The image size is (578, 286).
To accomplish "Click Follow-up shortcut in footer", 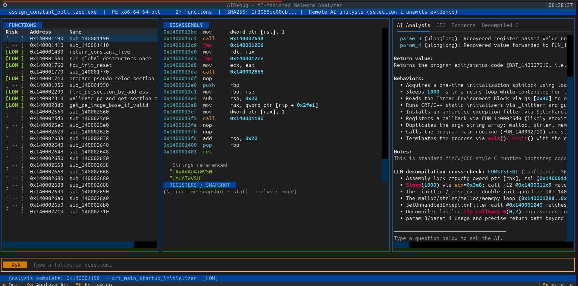I will pos(94,284).
